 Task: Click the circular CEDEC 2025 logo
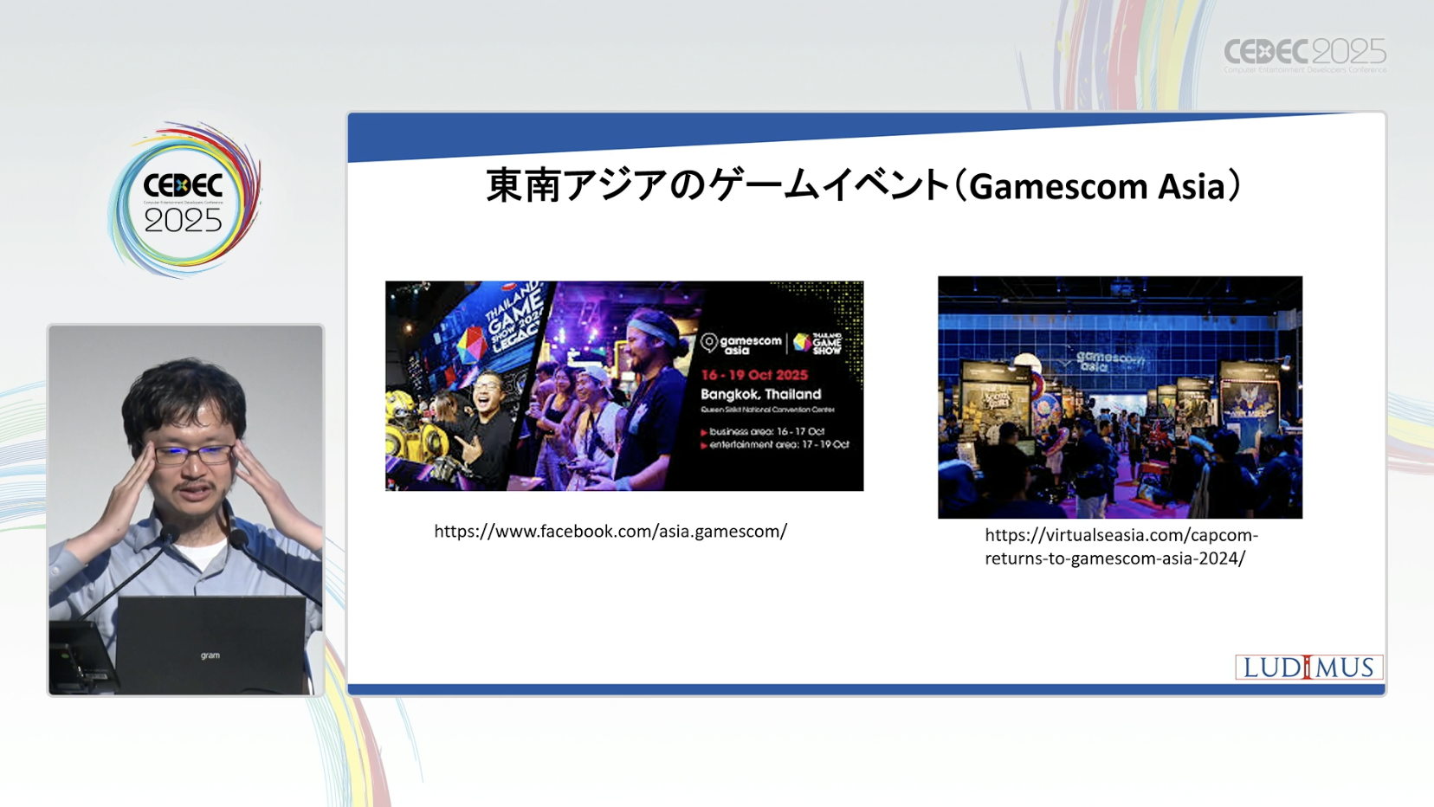tap(184, 201)
